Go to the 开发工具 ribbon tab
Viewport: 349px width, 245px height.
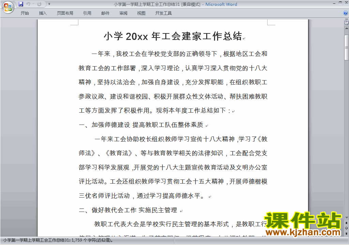(x=163, y=13)
